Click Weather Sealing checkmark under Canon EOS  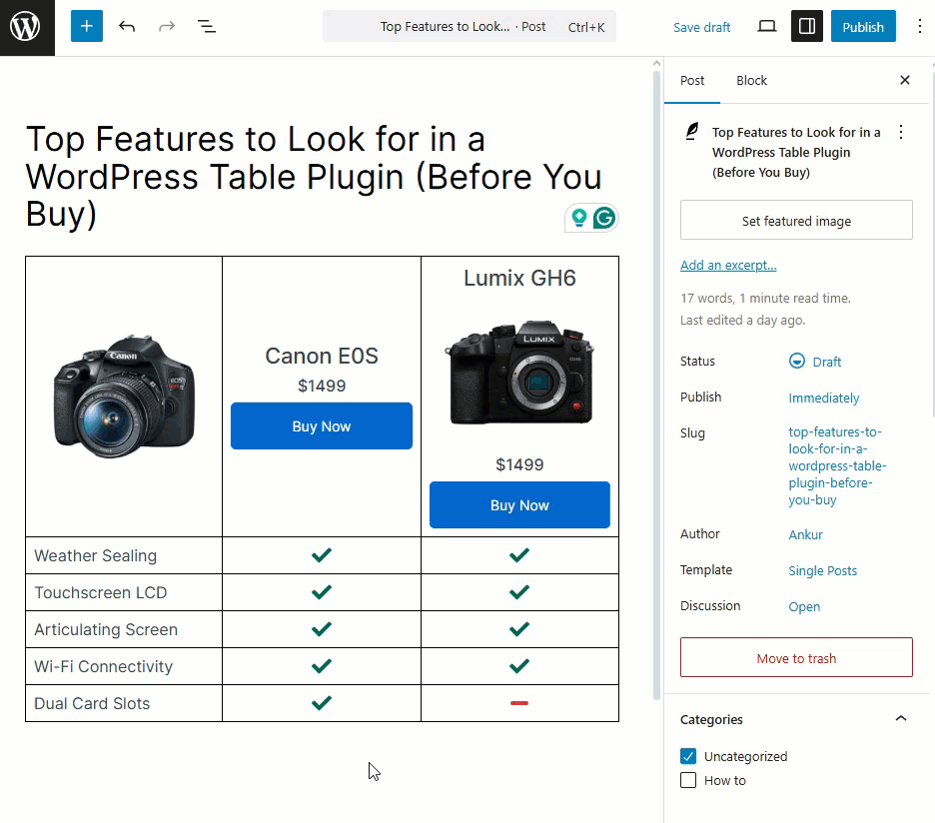coord(322,555)
